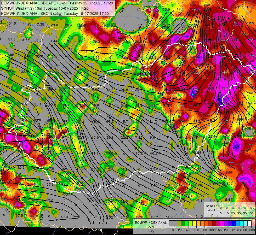This screenshot has height=235, width=256.
Task: Click the 'J/kg' unit label in legend
Action: pyautogui.click(x=151, y=231)
